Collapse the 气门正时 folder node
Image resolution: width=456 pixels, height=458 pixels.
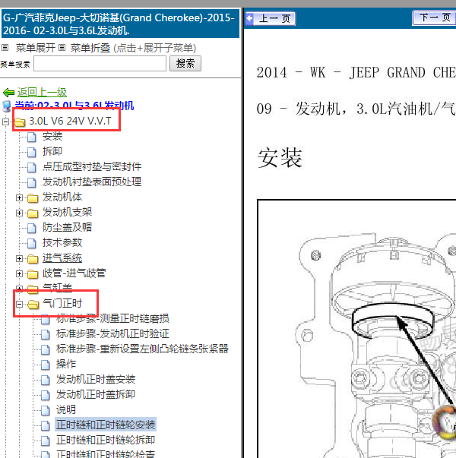[19, 305]
